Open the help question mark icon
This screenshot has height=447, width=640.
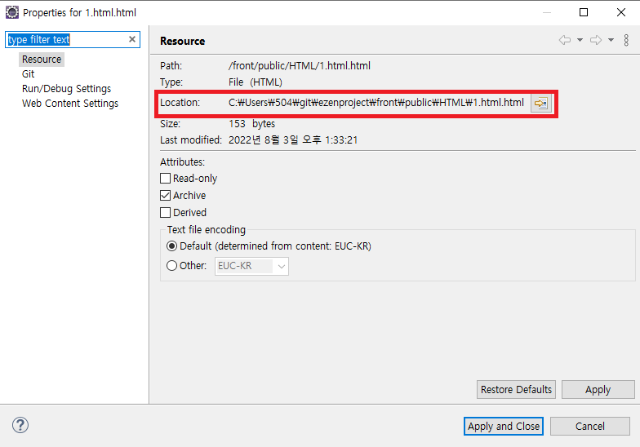coord(20,425)
